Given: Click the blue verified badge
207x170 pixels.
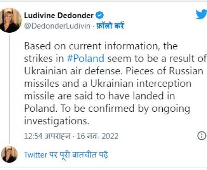Looking at the screenshot, I should pyautogui.click(x=100, y=15).
